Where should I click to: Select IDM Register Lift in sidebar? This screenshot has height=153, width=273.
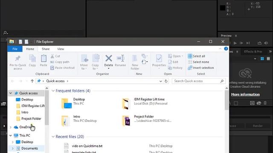30,106
